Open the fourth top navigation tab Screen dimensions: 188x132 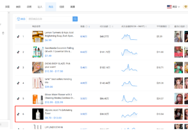pyautogui.click(x=40, y=7)
